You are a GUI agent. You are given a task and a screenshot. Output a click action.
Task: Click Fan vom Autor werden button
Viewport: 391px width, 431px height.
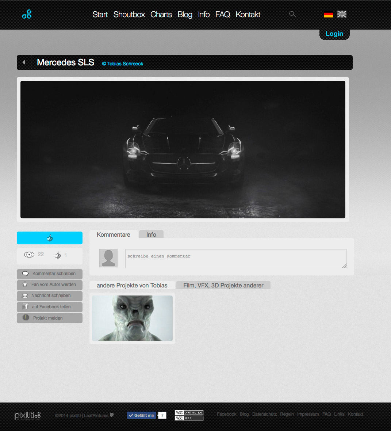click(x=49, y=285)
